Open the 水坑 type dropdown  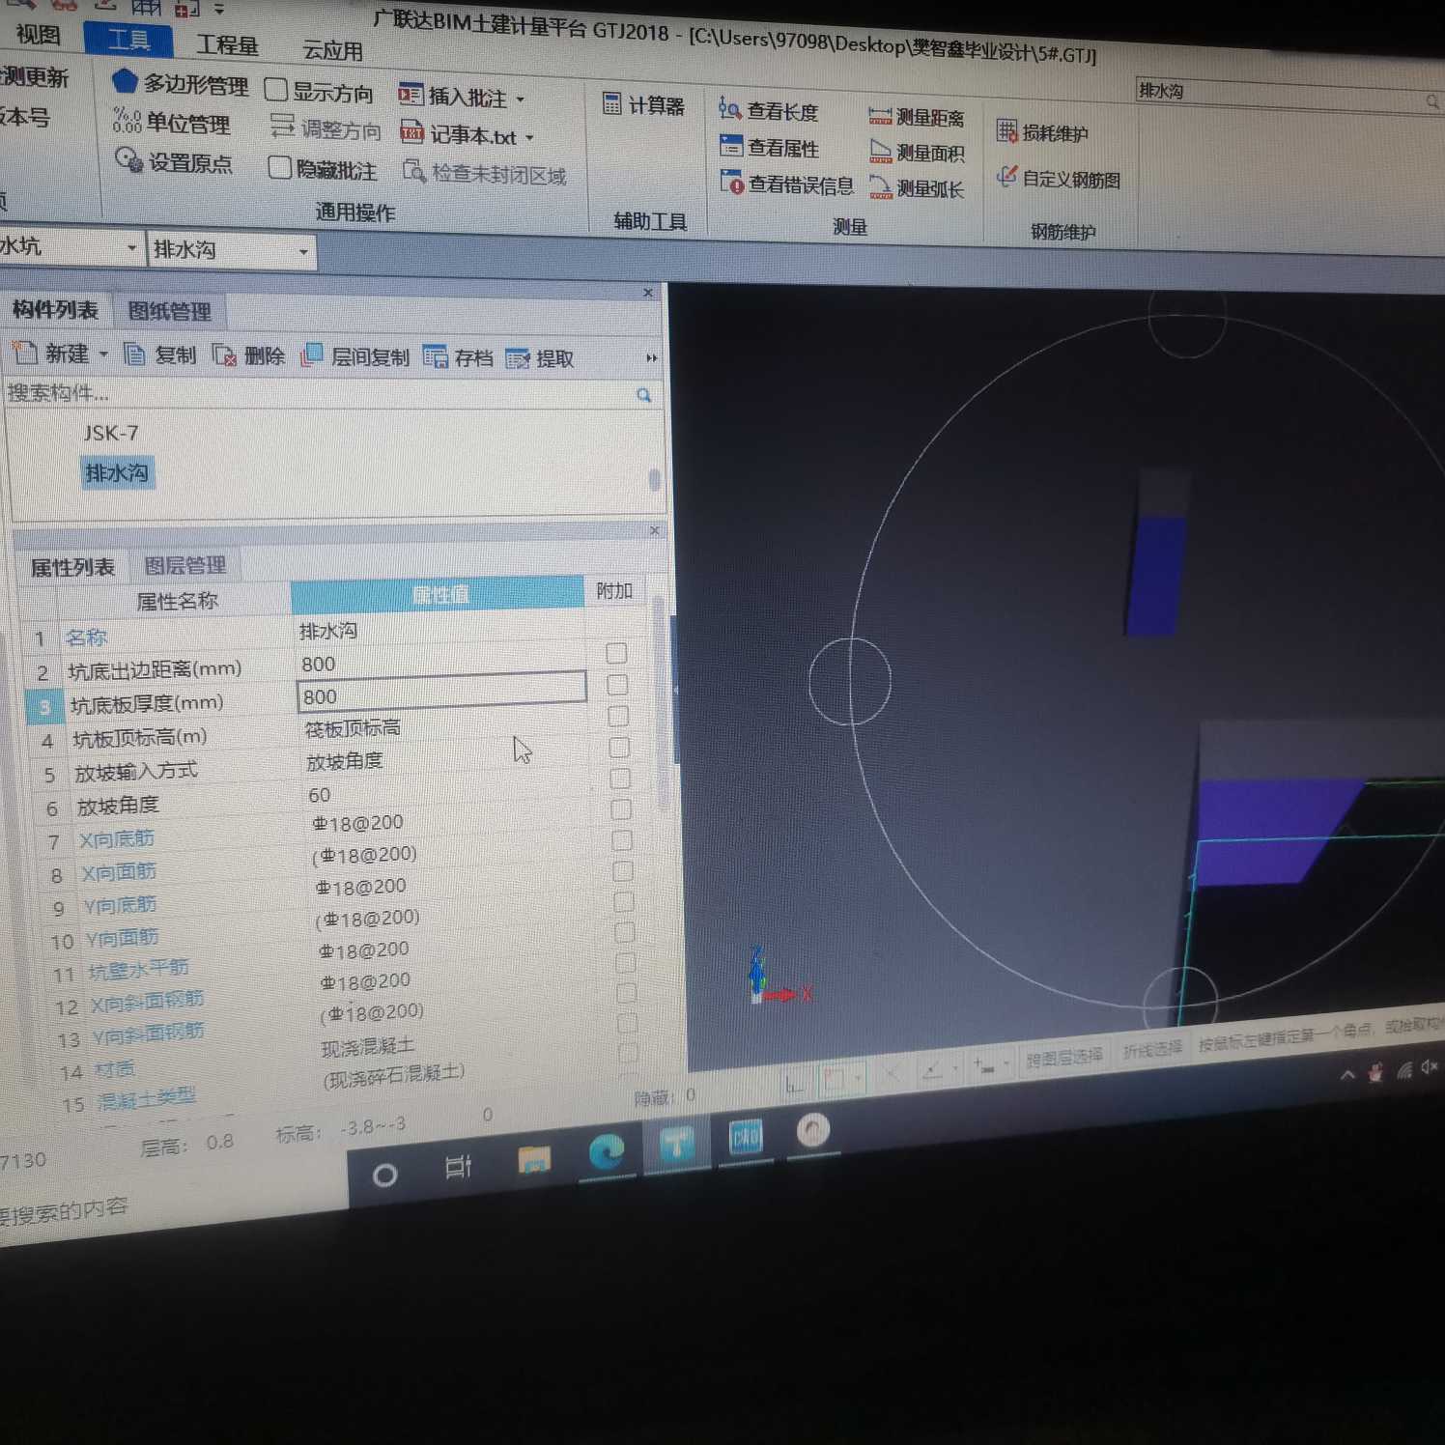[131, 249]
